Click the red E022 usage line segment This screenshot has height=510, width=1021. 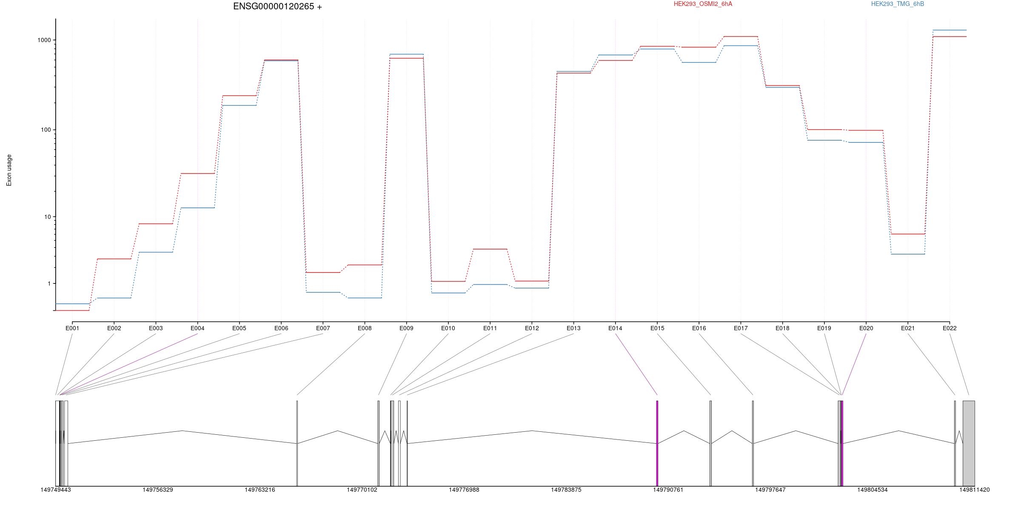[x=950, y=37]
